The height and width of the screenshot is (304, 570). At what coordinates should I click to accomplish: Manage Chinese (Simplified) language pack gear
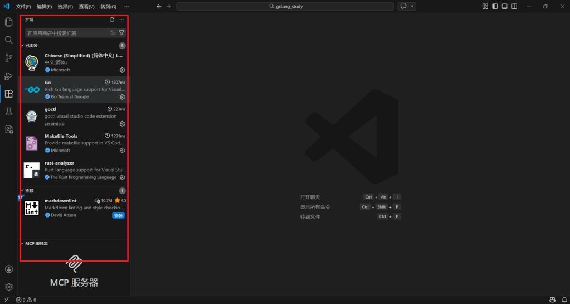pyautogui.click(x=123, y=70)
